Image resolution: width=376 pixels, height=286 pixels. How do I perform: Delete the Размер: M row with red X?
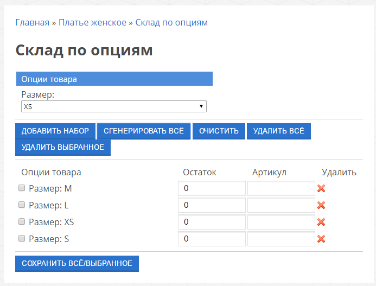point(321,189)
